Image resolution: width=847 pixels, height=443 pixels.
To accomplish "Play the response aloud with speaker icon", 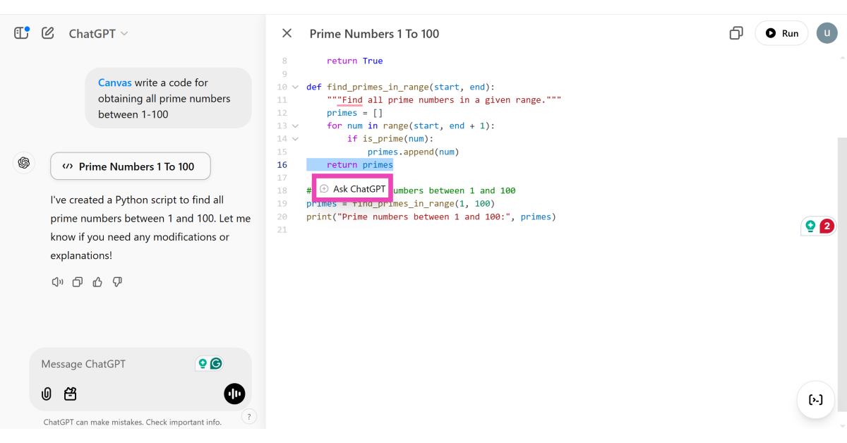I will (x=57, y=282).
